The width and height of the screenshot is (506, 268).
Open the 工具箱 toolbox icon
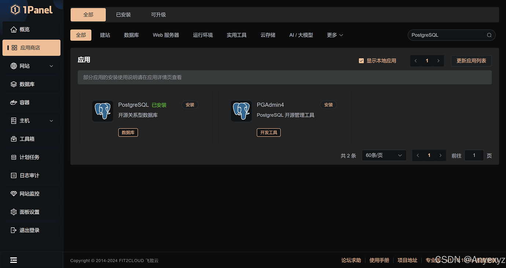coord(14,139)
